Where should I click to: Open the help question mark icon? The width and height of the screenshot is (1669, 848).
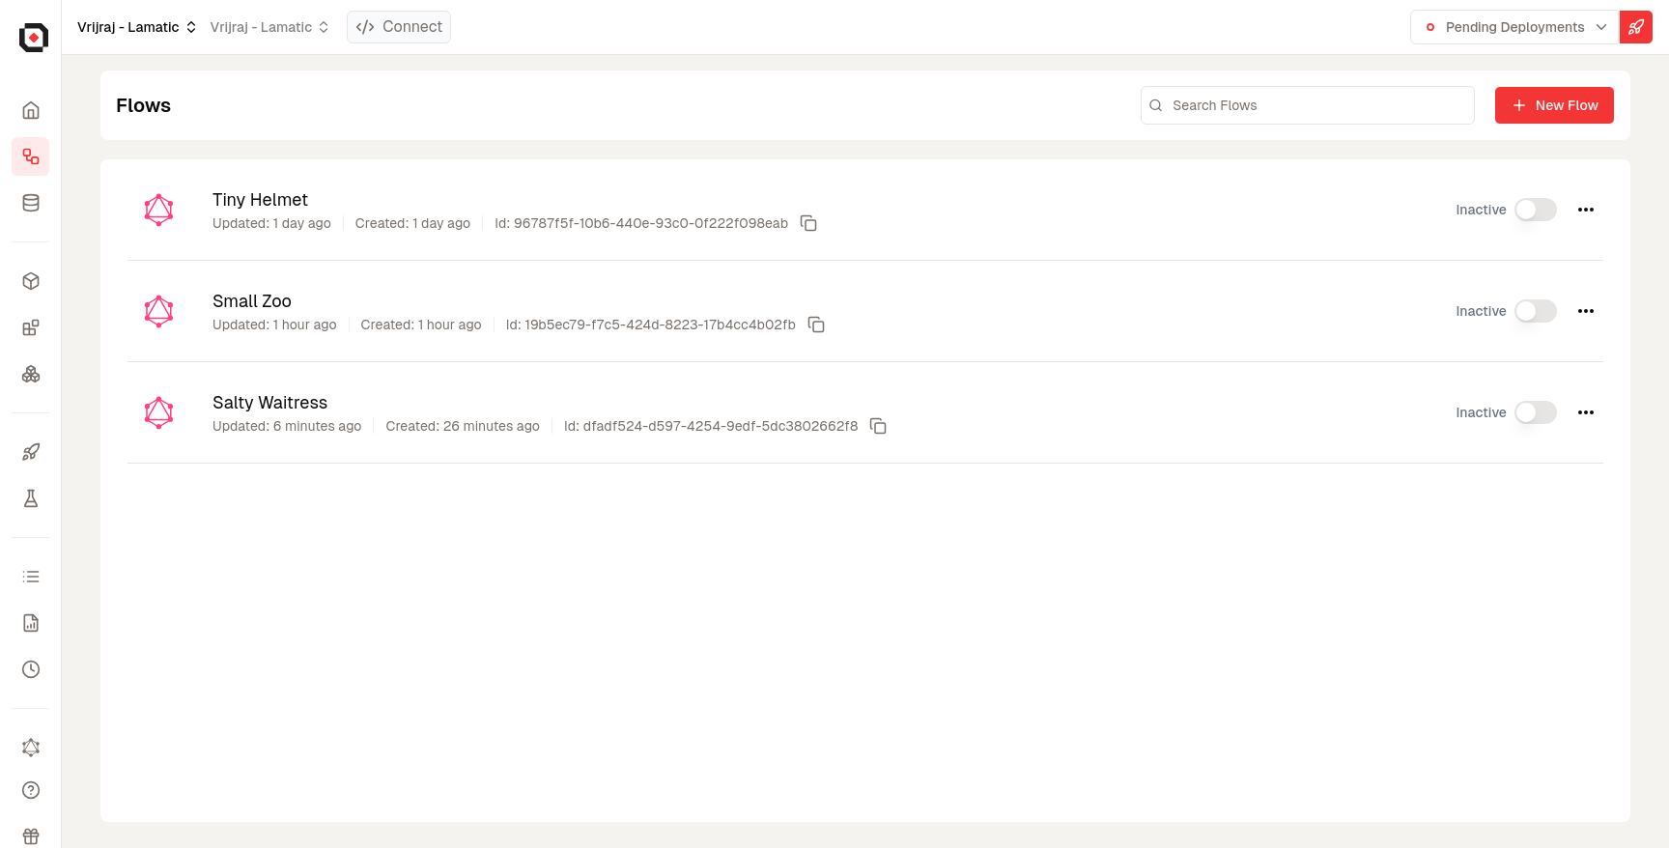tap(31, 790)
